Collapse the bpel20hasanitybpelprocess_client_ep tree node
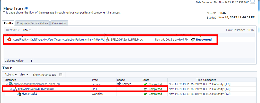The image size is (260, 103). click(x=7, y=84)
